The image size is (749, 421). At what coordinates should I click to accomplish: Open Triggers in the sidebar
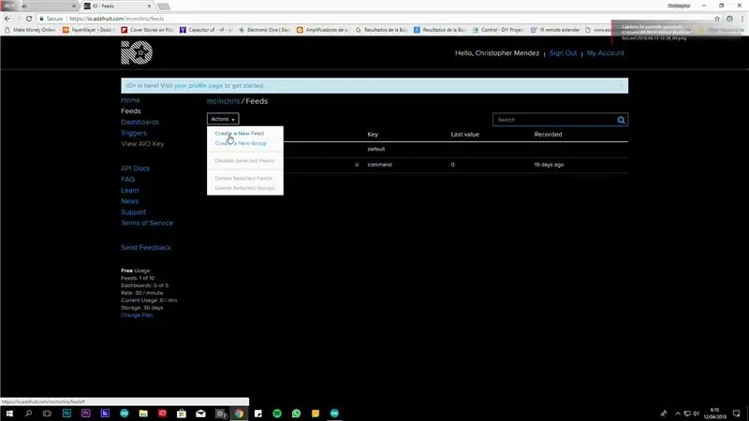pos(134,133)
